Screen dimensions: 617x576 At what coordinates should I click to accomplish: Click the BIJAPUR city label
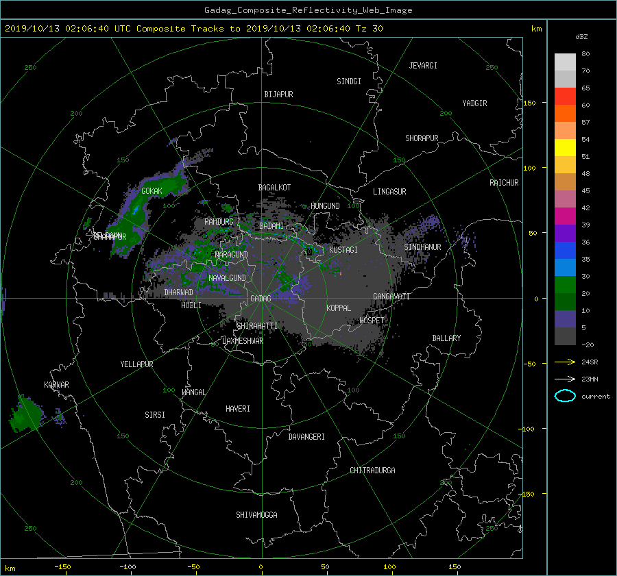(x=278, y=95)
